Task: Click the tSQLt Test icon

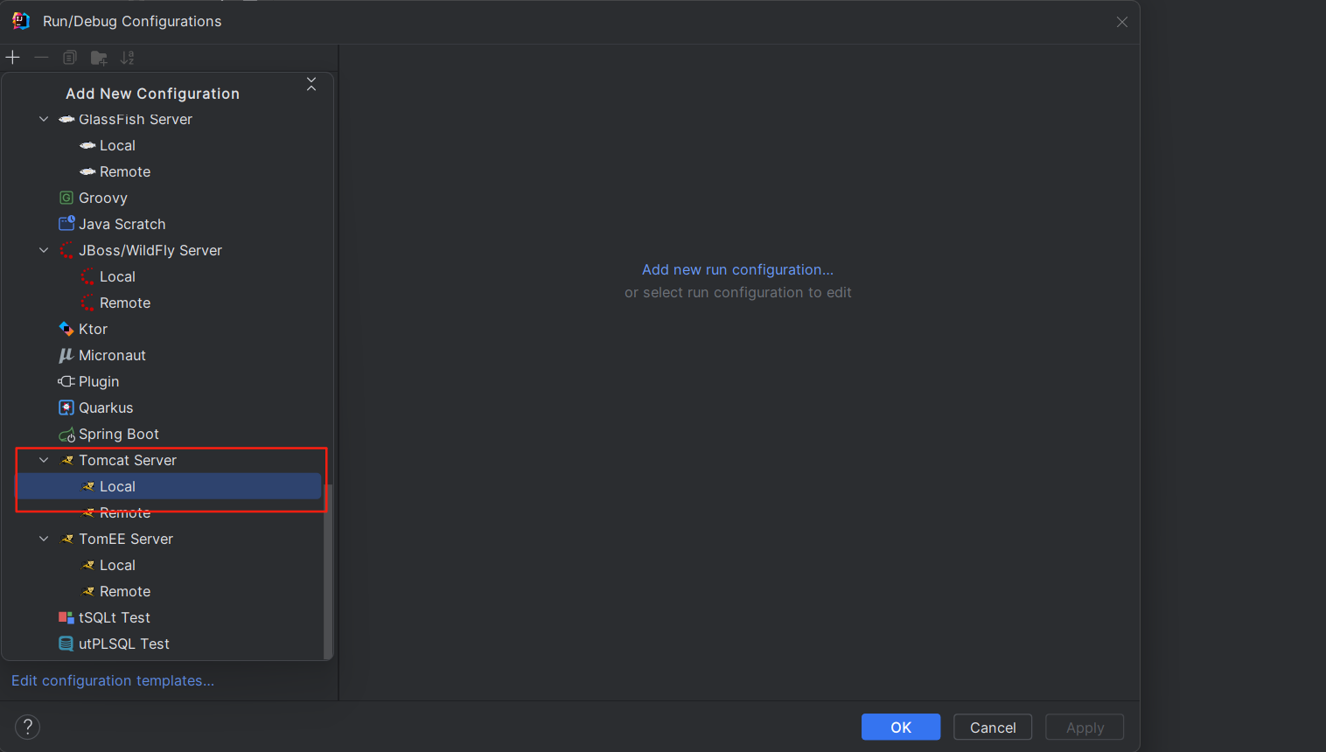Action: tap(66, 617)
